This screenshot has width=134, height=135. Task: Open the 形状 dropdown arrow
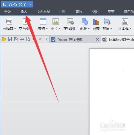pyautogui.click(x=89, y=28)
